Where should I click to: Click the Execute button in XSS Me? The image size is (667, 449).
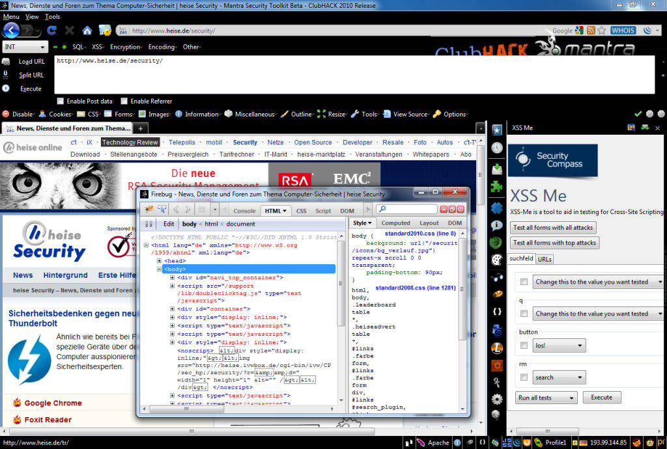(x=601, y=397)
